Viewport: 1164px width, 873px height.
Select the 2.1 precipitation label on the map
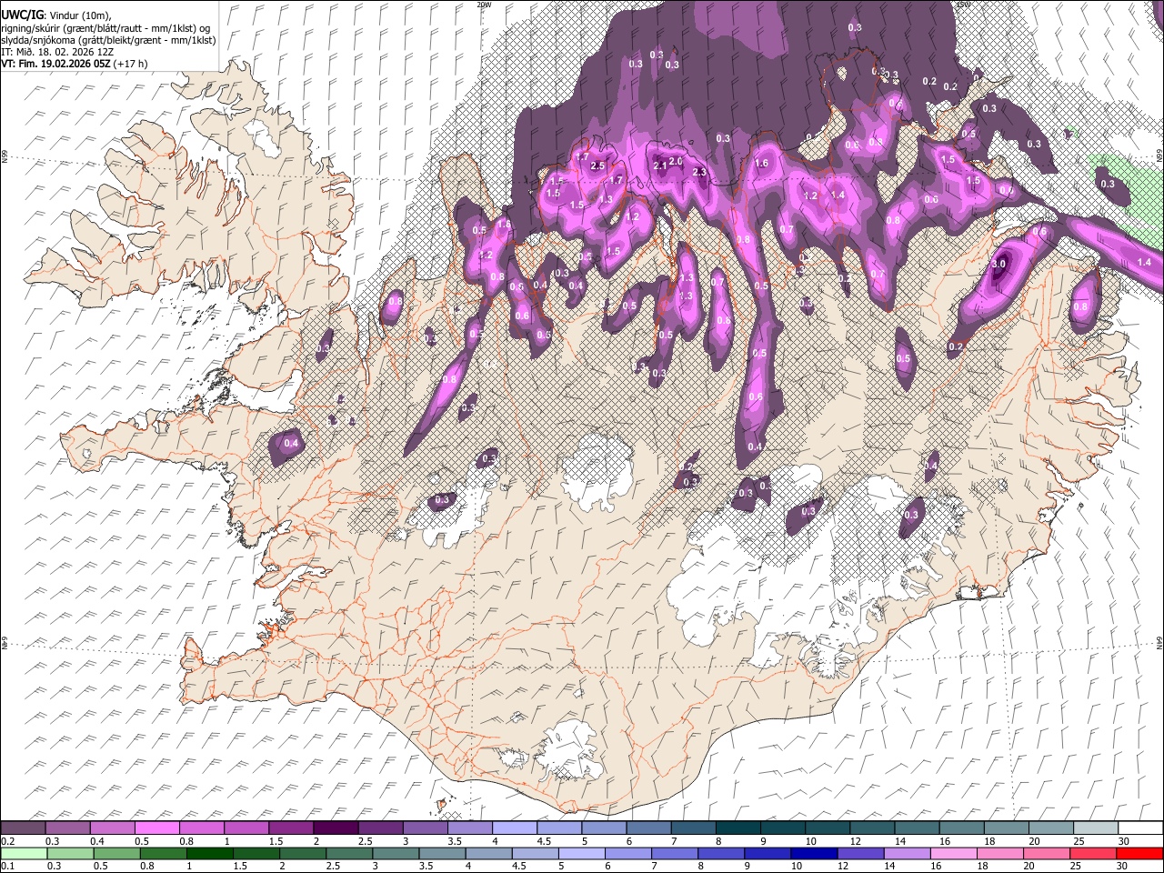tap(660, 166)
